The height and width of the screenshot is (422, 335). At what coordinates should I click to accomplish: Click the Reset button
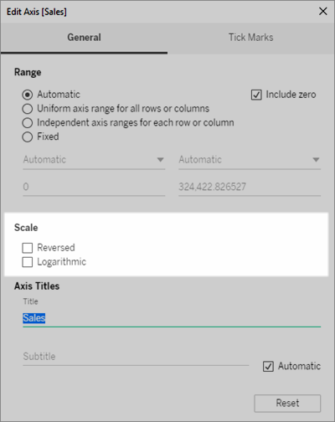coord(287,404)
